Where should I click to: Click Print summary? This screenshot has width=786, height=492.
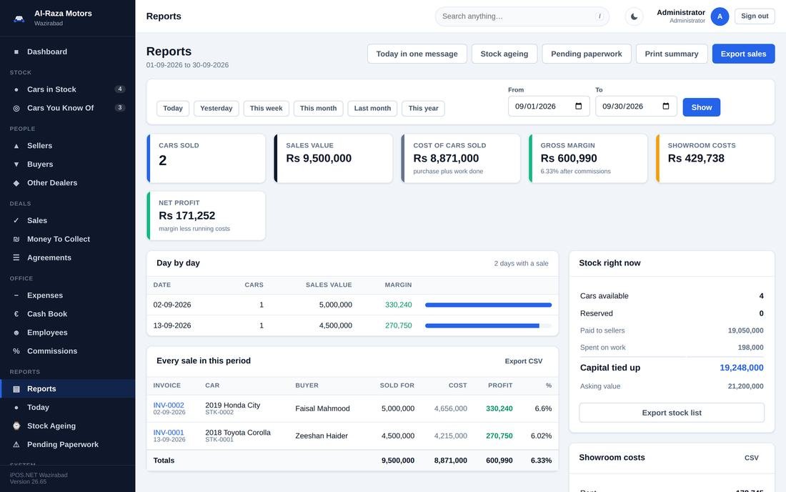coord(672,54)
